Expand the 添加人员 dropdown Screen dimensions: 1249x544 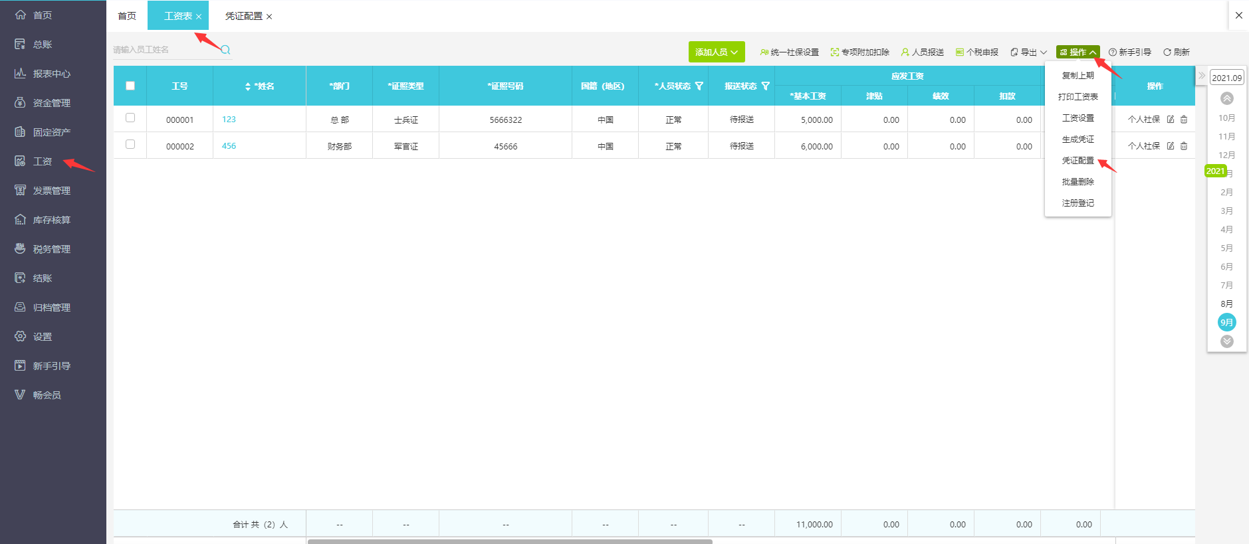pyautogui.click(x=716, y=52)
